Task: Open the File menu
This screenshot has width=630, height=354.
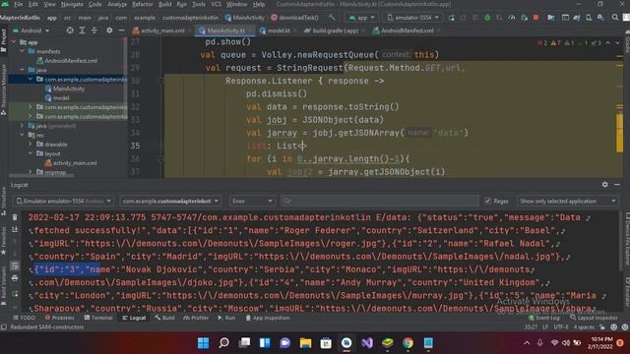Action: click(x=19, y=4)
